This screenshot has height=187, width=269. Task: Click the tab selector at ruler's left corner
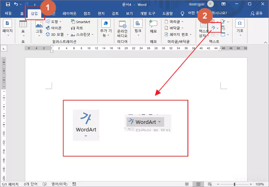[4, 49]
